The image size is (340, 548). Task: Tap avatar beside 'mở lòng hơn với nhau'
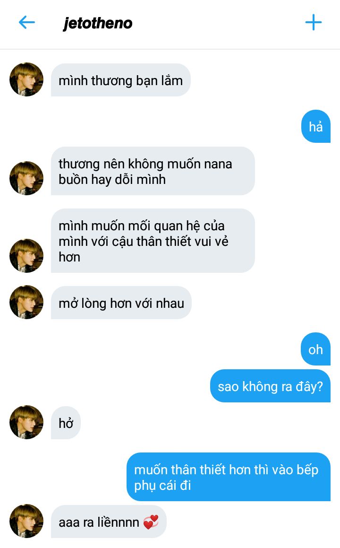pos(26,302)
